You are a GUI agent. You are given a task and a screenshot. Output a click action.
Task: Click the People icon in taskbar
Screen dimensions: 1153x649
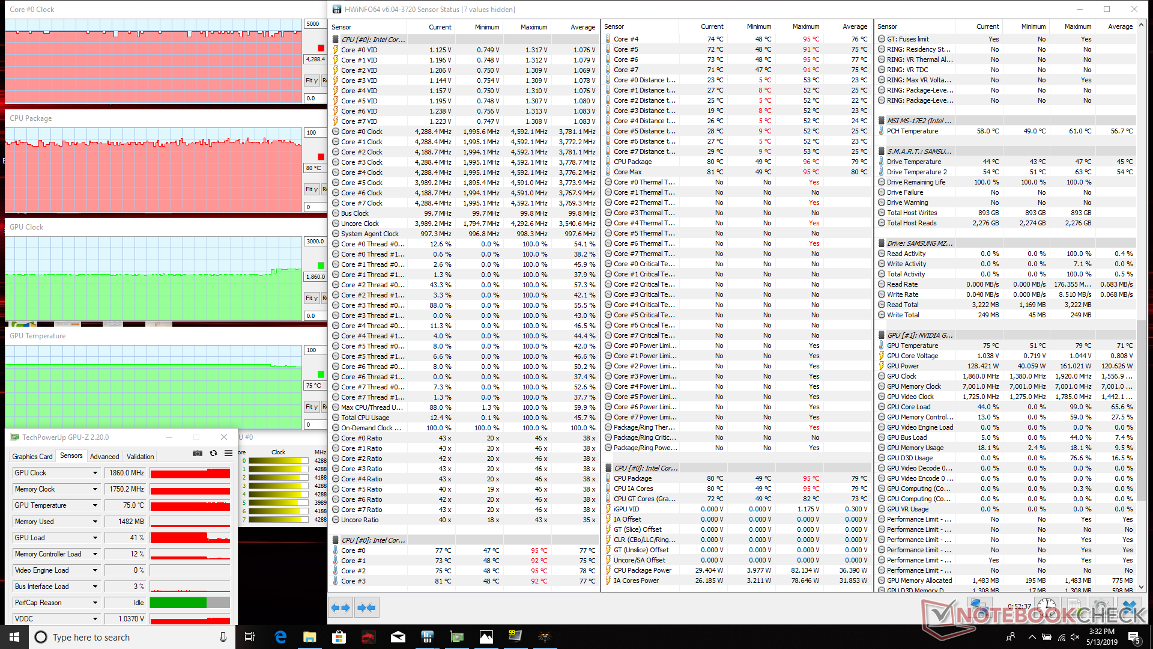click(1011, 637)
